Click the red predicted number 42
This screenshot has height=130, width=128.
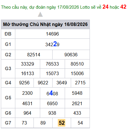pos(123,7)
